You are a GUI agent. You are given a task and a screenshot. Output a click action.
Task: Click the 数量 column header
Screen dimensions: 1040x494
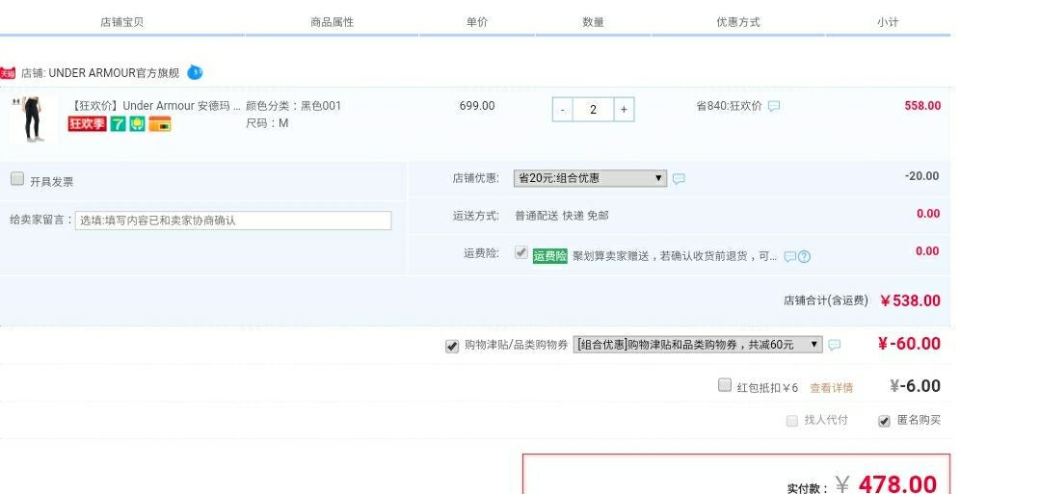point(593,22)
